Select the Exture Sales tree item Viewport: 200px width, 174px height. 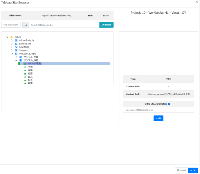(25, 44)
